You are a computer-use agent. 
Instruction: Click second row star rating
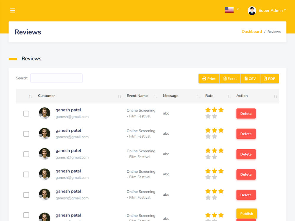click(214, 133)
